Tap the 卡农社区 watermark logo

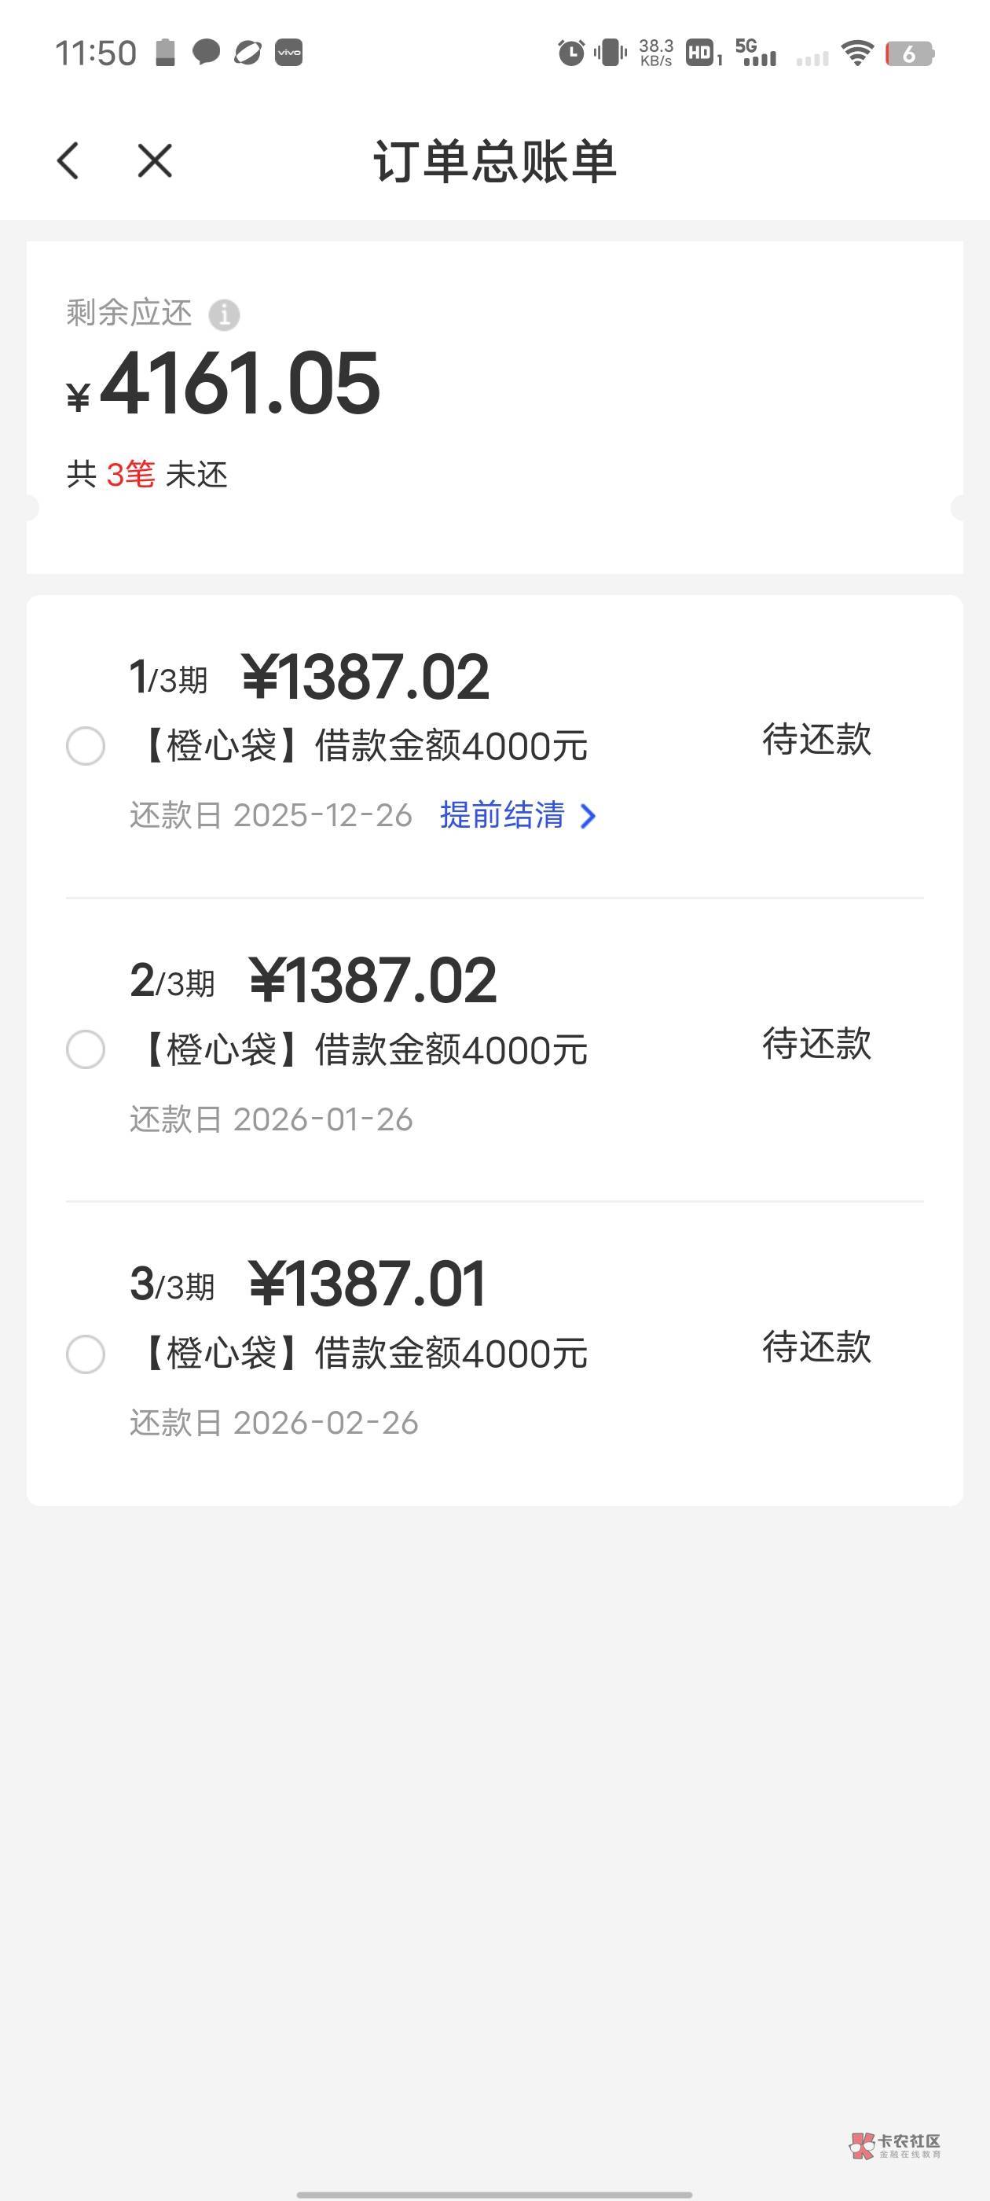click(x=895, y=2144)
